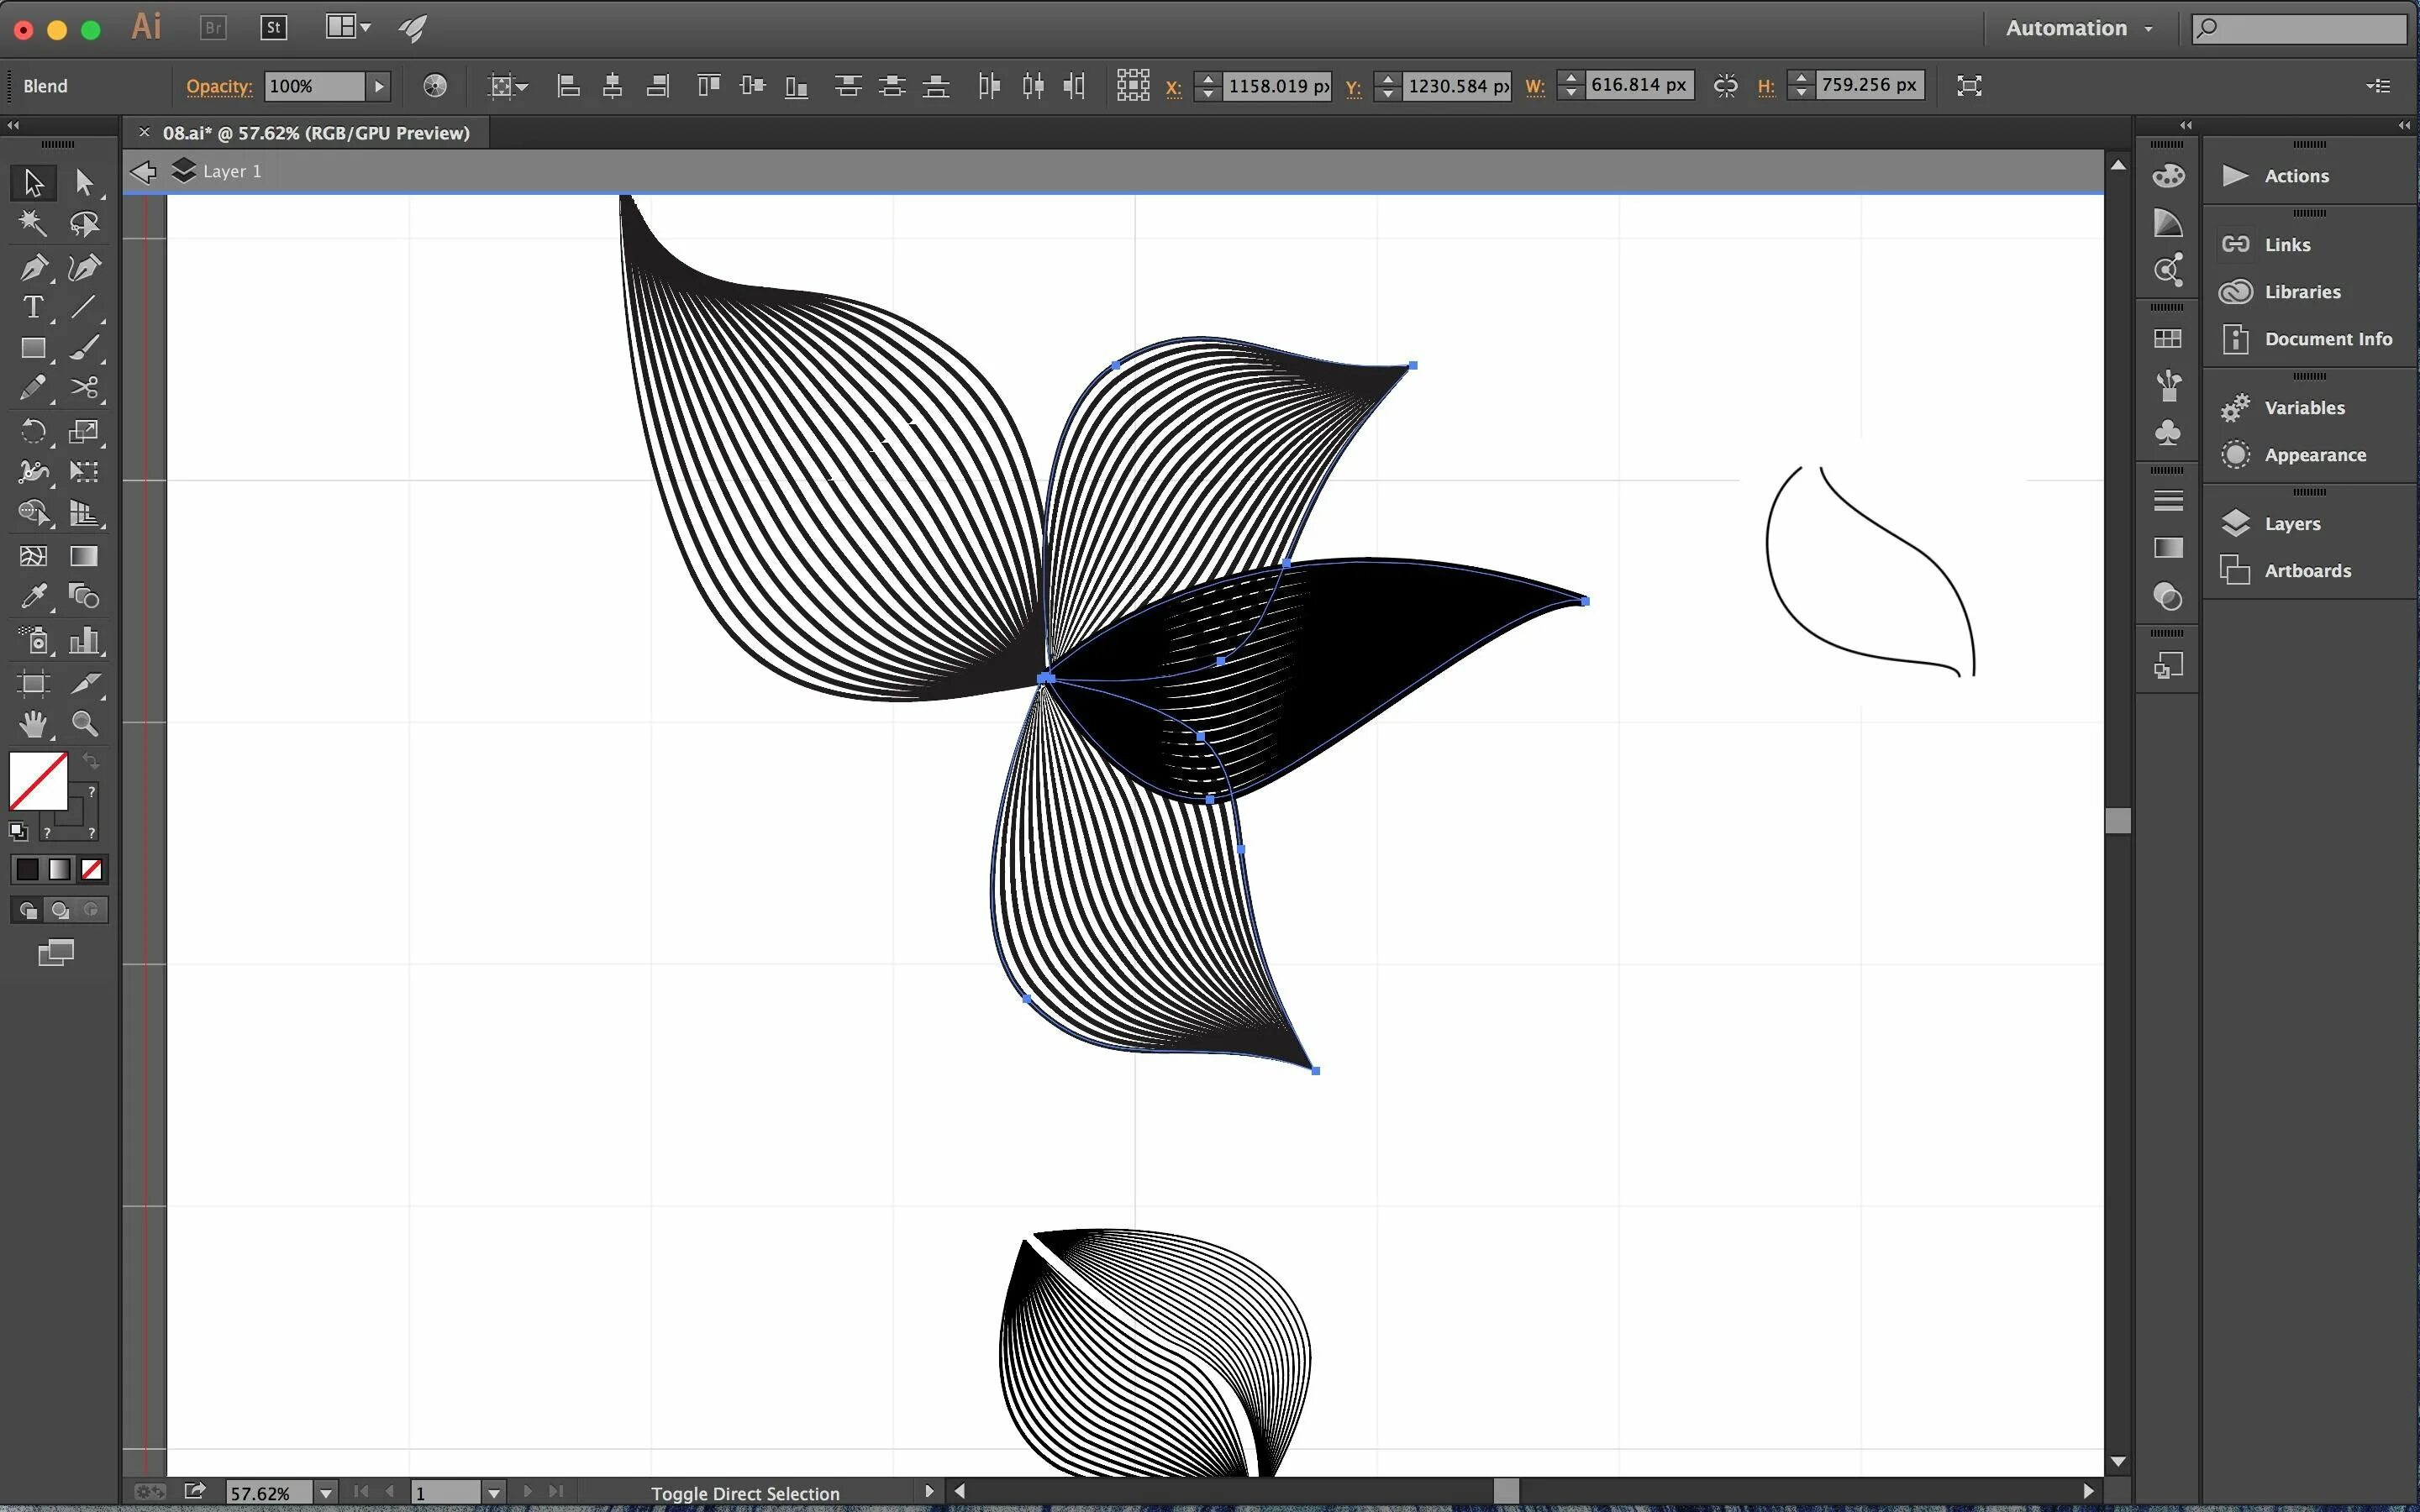
Task: Click the Opacity link label
Action: [219, 86]
